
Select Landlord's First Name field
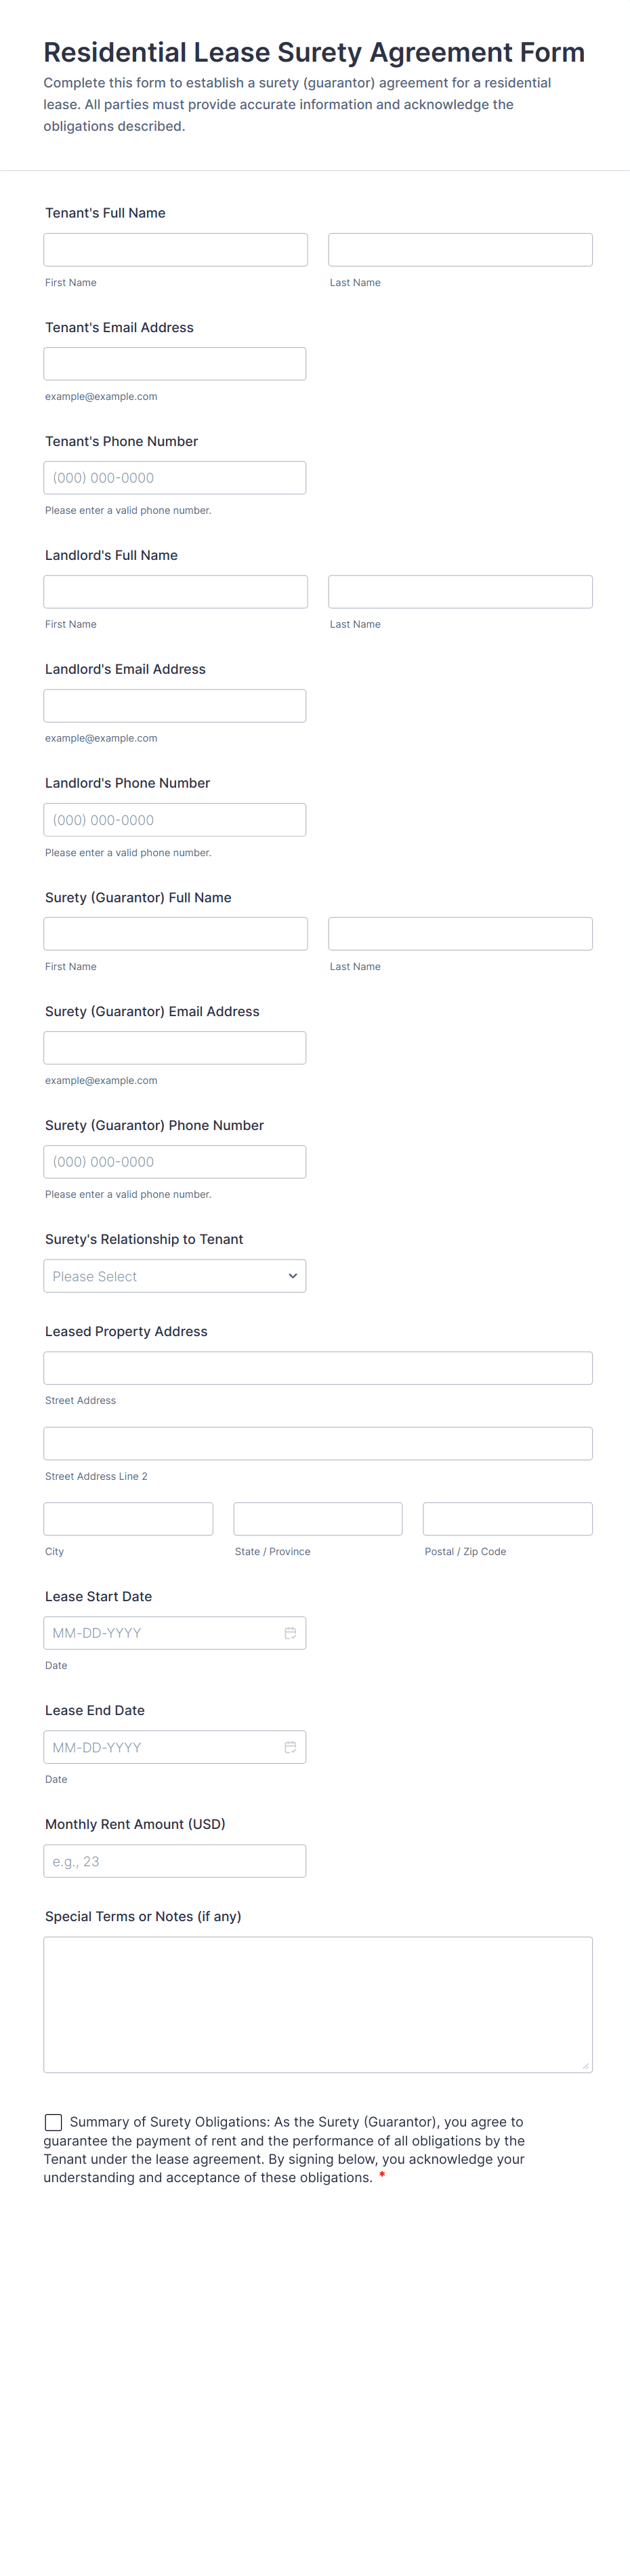point(176,592)
